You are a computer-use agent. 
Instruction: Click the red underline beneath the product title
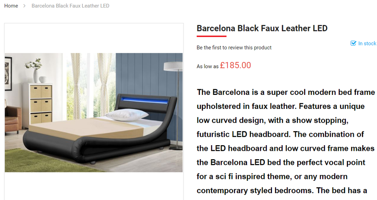[212, 36]
